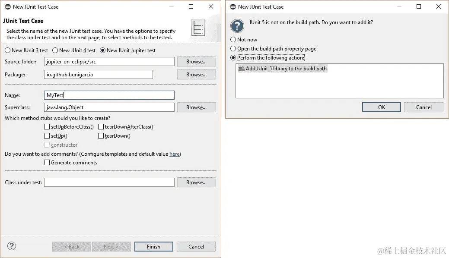This screenshot has height=258, width=449.
Task: Open the templates configuration 'here' link
Action: click(175, 154)
